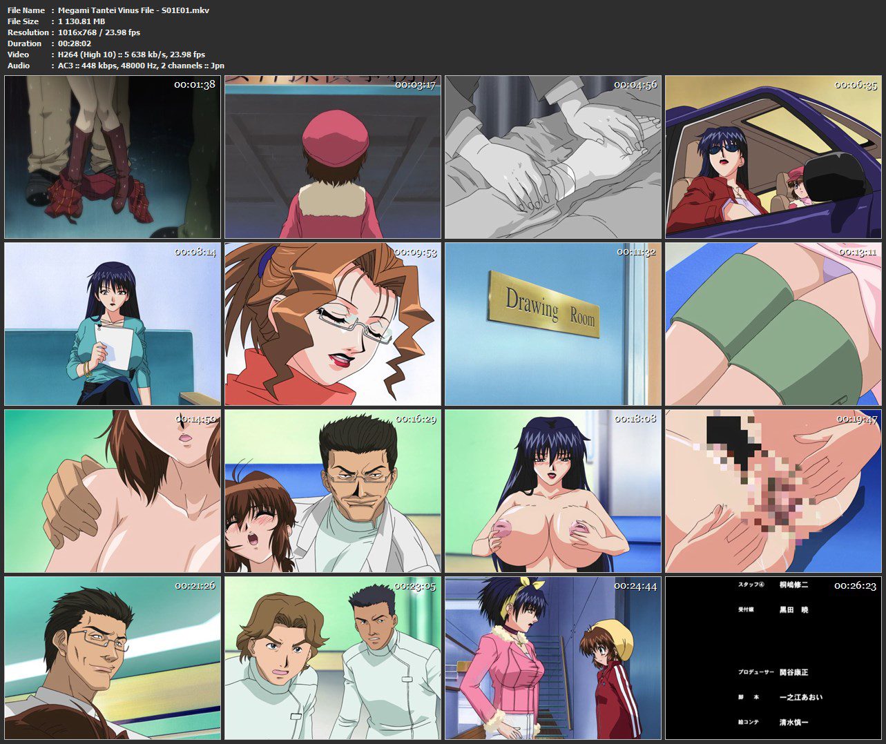The height and width of the screenshot is (744, 886).
Task: Select the two men frame at 00:23:05
Action: click(333, 658)
